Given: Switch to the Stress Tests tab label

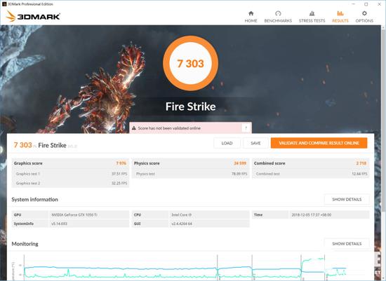Looking at the screenshot, I should pos(312,21).
